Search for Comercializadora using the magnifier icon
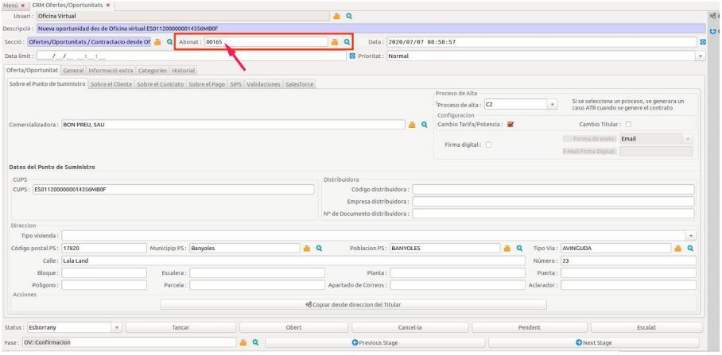This screenshot has width=722, height=355. (x=425, y=125)
